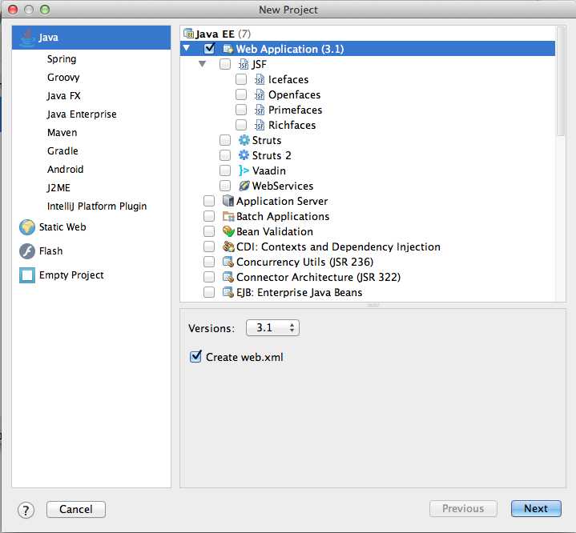Click the Concurrency Utils icon
This screenshot has width=576, height=533.
pos(228,262)
